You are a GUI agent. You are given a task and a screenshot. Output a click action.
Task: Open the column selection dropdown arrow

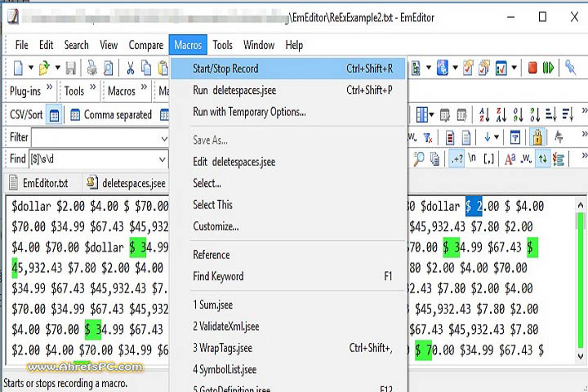[431, 114]
